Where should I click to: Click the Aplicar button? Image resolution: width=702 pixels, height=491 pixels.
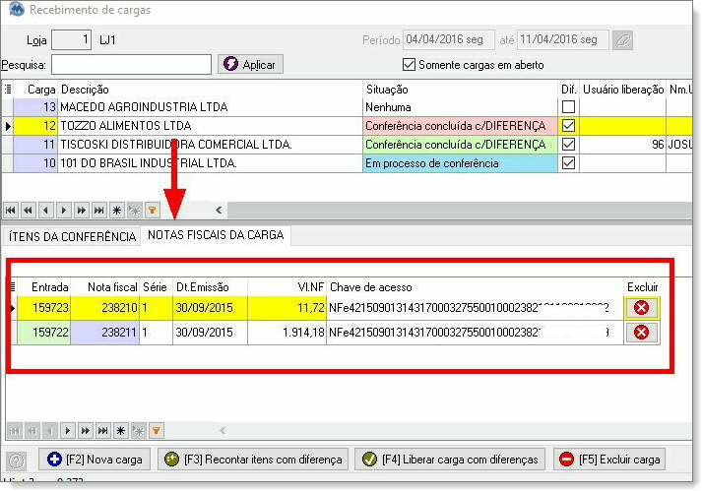click(250, 65)
